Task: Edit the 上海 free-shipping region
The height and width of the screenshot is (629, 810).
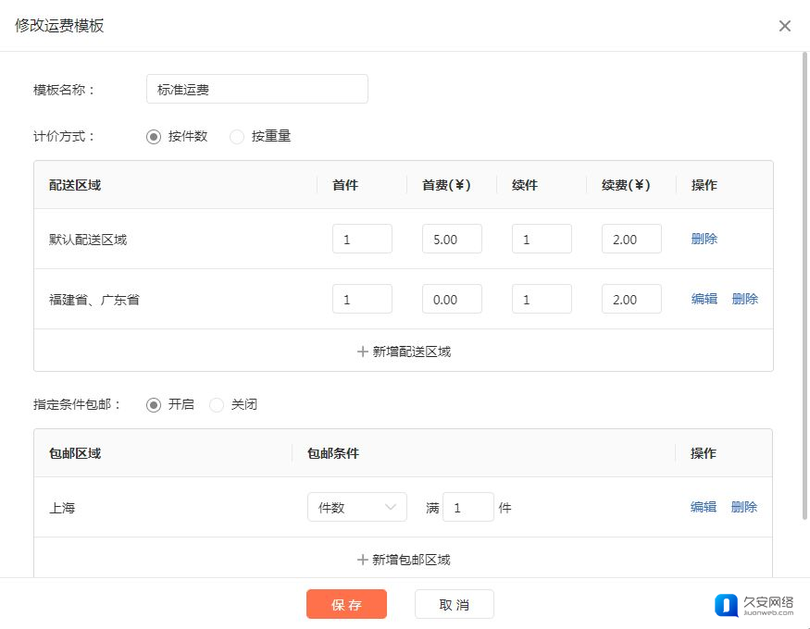Action: 703,507
